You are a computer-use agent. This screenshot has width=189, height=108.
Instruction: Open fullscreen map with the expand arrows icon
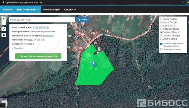[x=4, y=29]
